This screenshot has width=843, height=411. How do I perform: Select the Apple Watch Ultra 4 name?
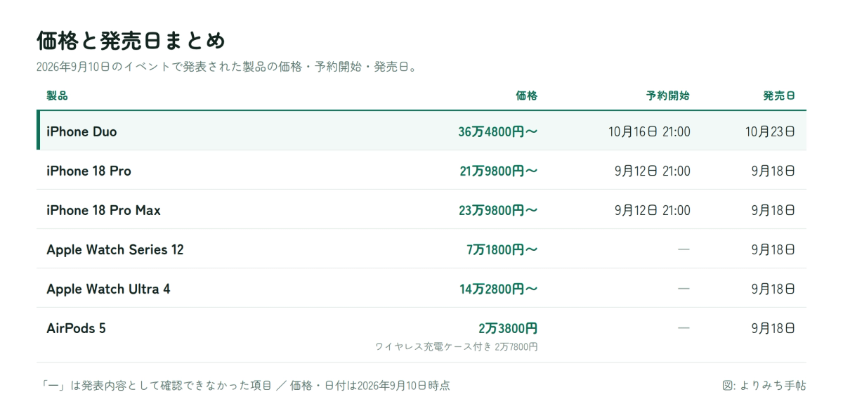[108, 289]
